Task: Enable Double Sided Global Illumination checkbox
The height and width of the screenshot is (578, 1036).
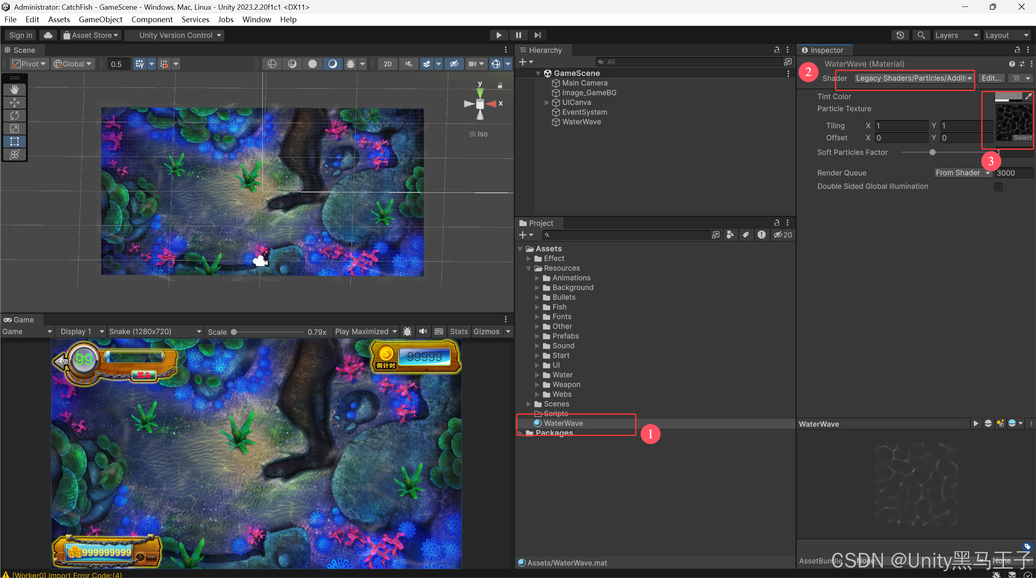Action: 998,187
